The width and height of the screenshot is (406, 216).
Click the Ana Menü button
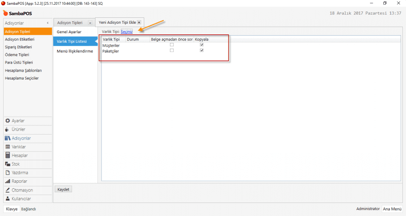[392, 209]
